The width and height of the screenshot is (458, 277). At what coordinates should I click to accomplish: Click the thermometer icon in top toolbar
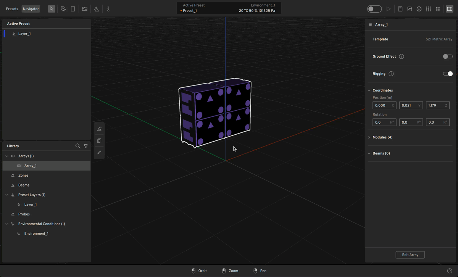coord(108,9)
